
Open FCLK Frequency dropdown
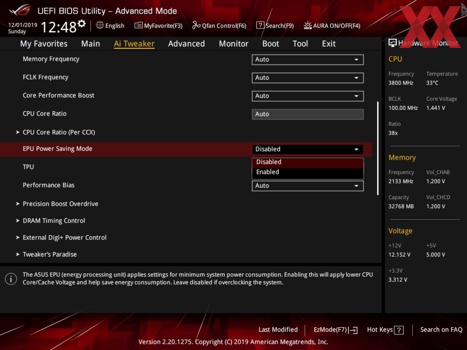coord(308,78)
